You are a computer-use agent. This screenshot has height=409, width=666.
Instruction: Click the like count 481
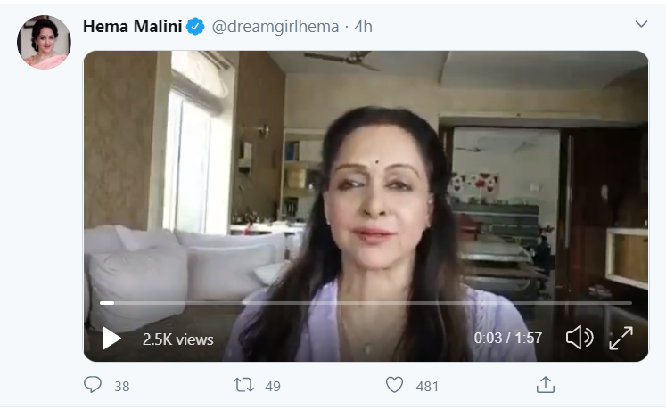428,386
